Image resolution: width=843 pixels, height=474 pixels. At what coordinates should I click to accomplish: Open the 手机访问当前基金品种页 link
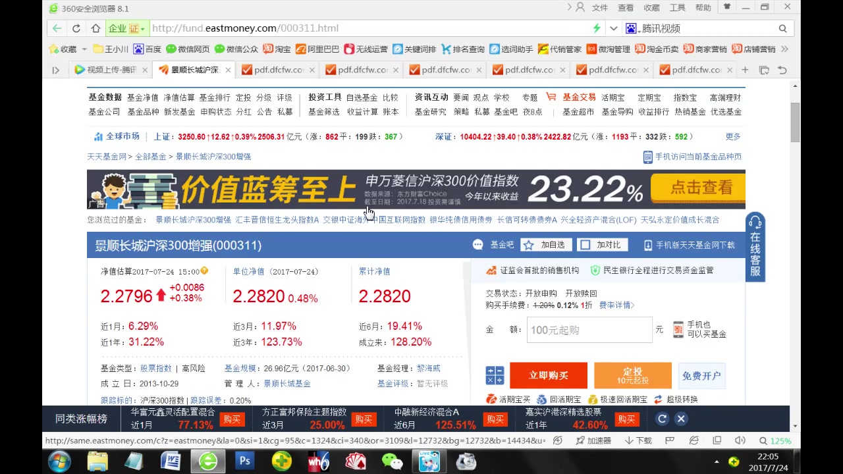[x=692, y=157]
